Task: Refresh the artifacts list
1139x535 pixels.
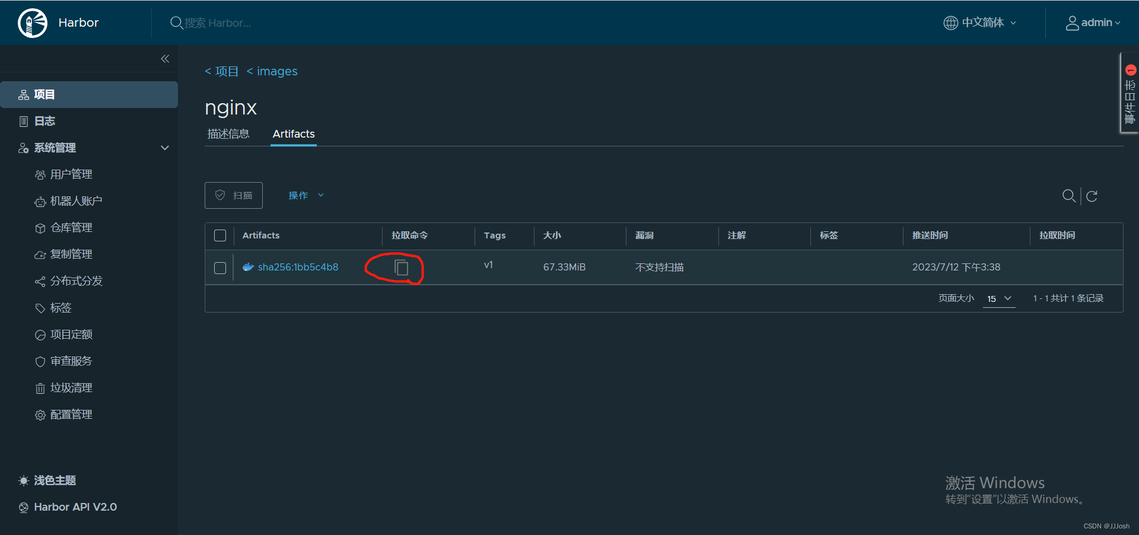Action: click(1092, 196)
